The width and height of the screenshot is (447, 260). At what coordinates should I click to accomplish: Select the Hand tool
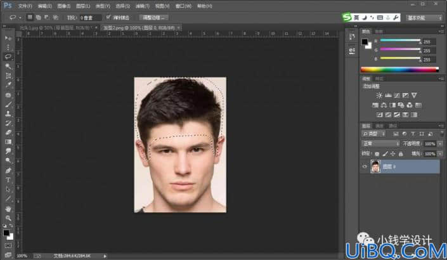8,209
